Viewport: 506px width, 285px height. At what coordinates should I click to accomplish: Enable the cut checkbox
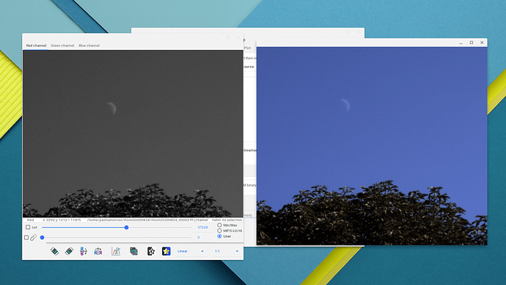pos(28,227)
